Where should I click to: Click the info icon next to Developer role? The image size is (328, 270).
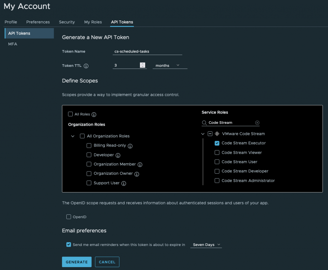pyautogui.click(x=118, y=155)
